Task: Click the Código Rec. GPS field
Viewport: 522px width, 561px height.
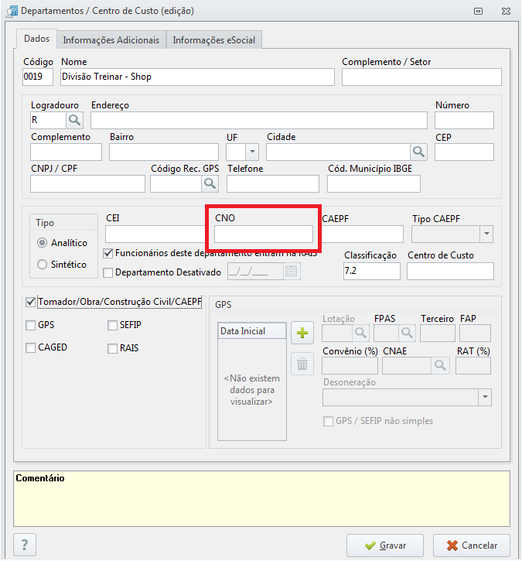Action: pos(176,184)
